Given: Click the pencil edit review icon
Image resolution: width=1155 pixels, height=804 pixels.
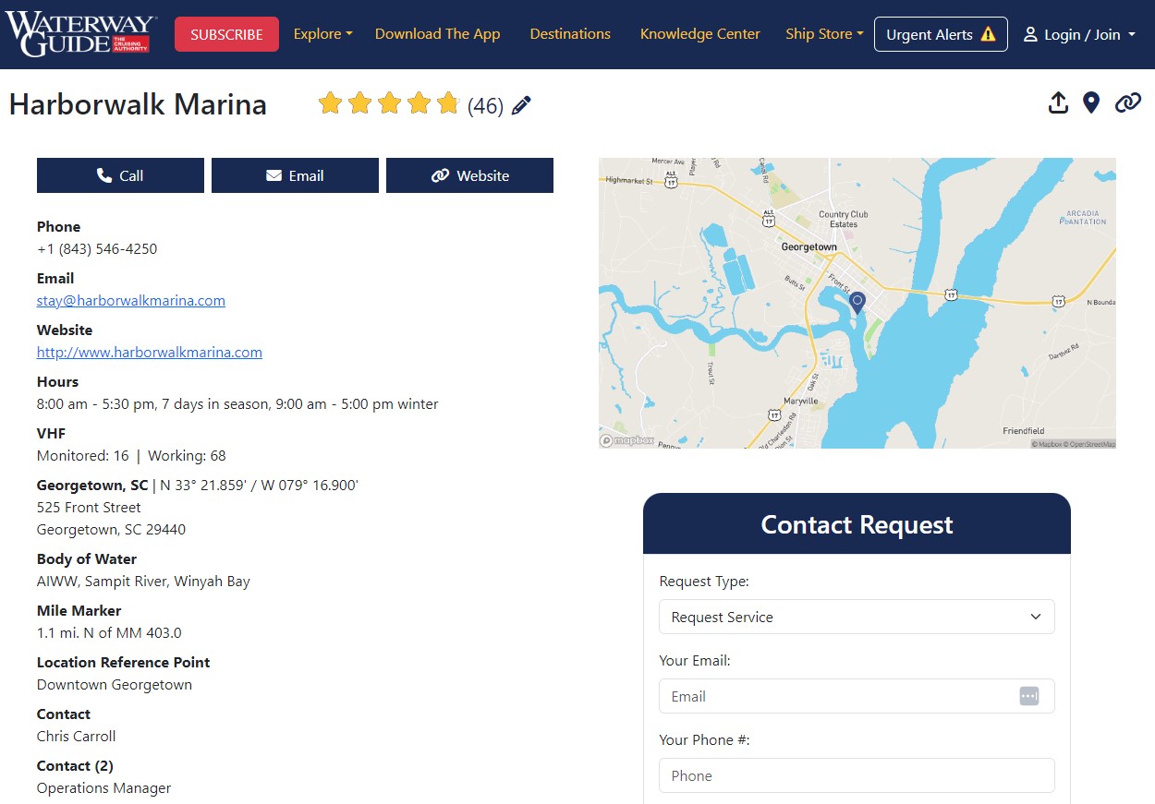Looking at the screenshot, I should pos(521,105).
